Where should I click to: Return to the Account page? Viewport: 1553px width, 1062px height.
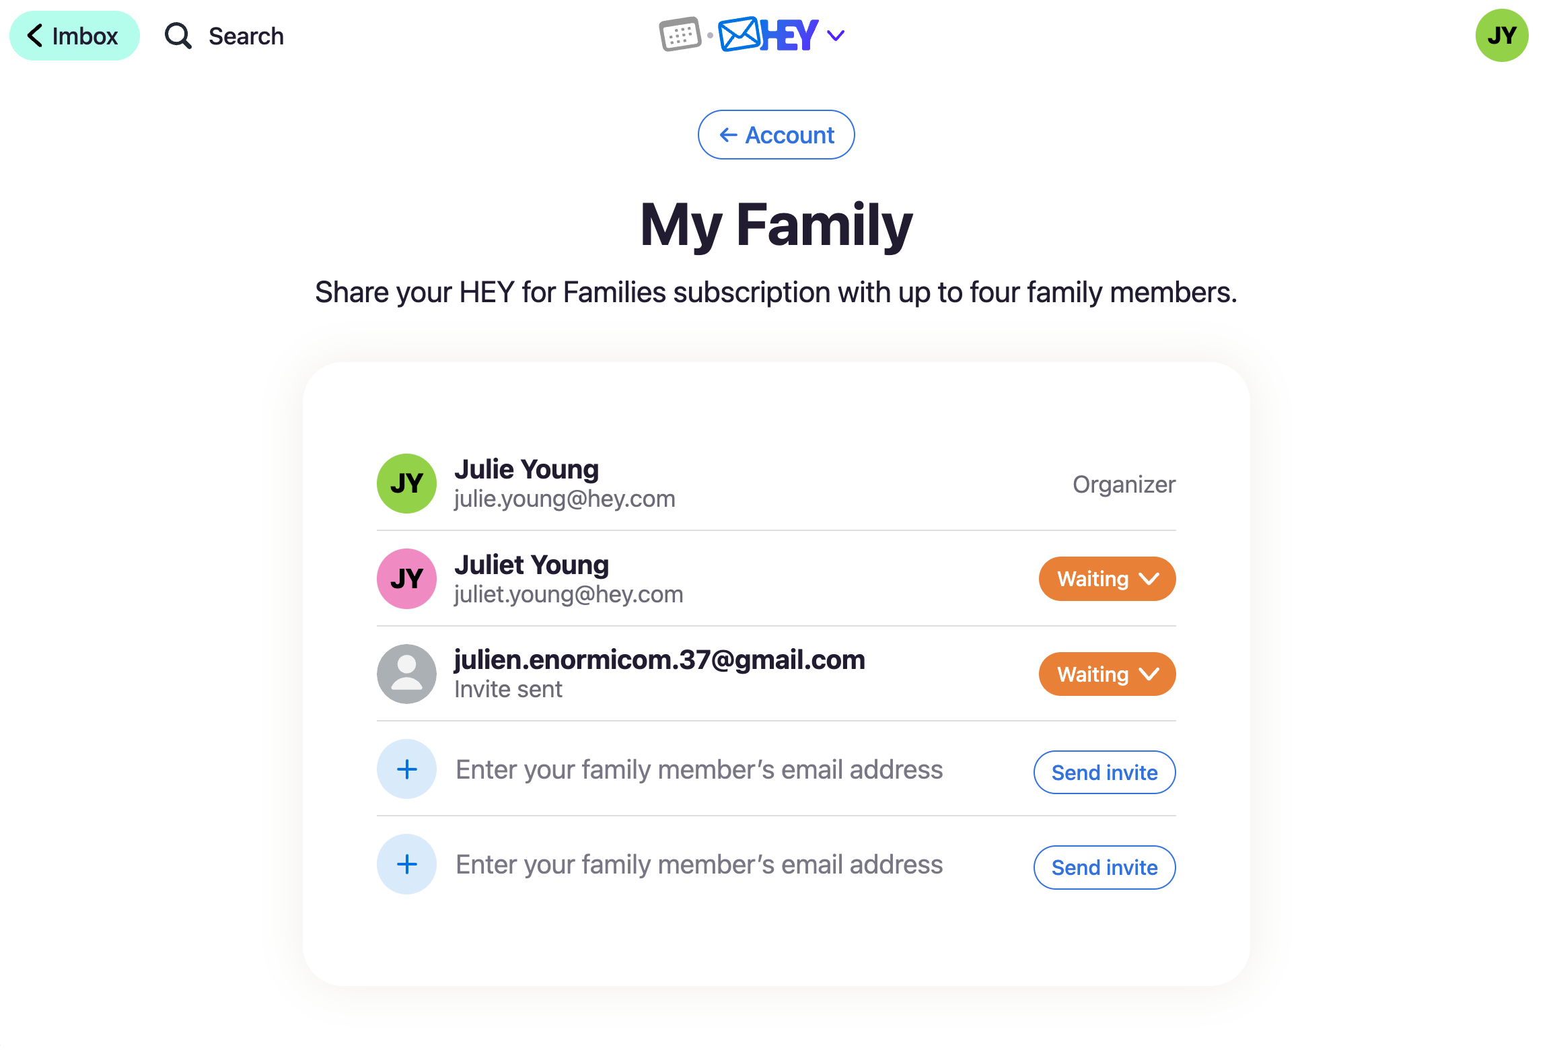click(x=776, y=135)
